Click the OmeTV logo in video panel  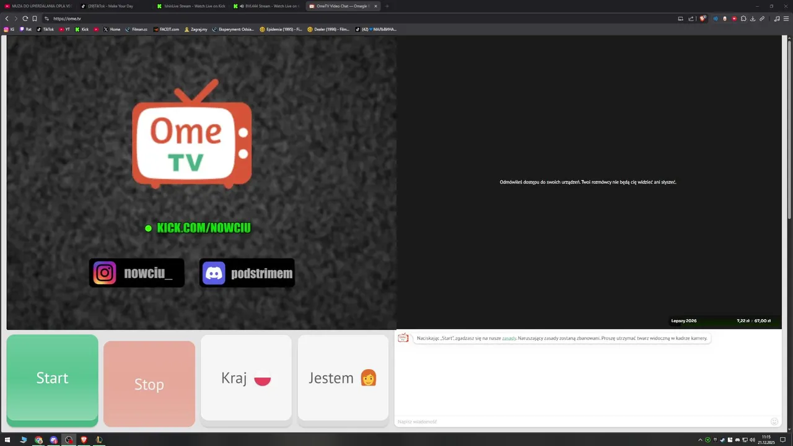click(192, 133)
